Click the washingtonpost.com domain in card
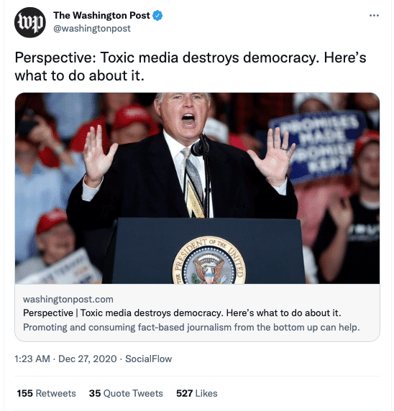 click(x=68, y=299)
